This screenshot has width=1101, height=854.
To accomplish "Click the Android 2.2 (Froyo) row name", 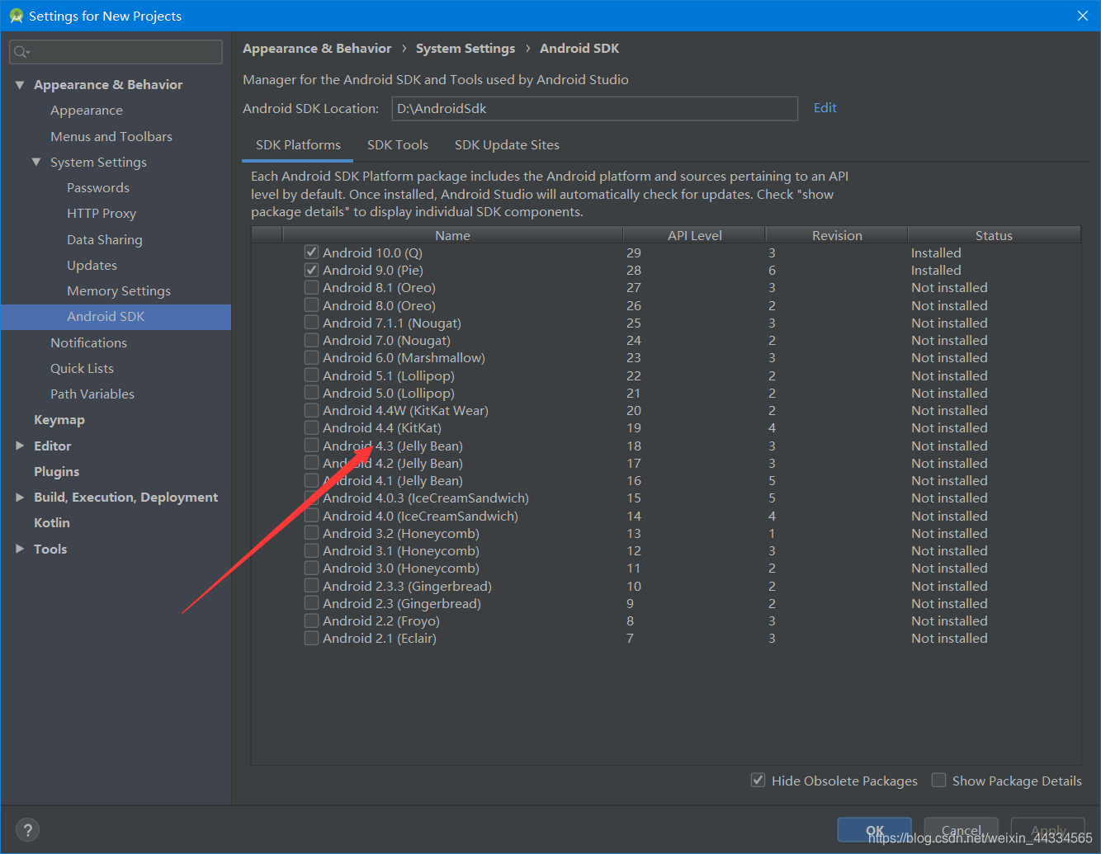I will pyautogui.click(x=381, y=621).
